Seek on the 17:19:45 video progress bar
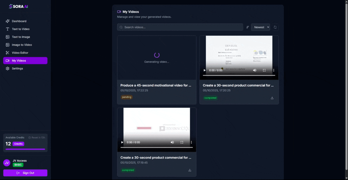This screenshot has height=180, width=348. (157, 147)
